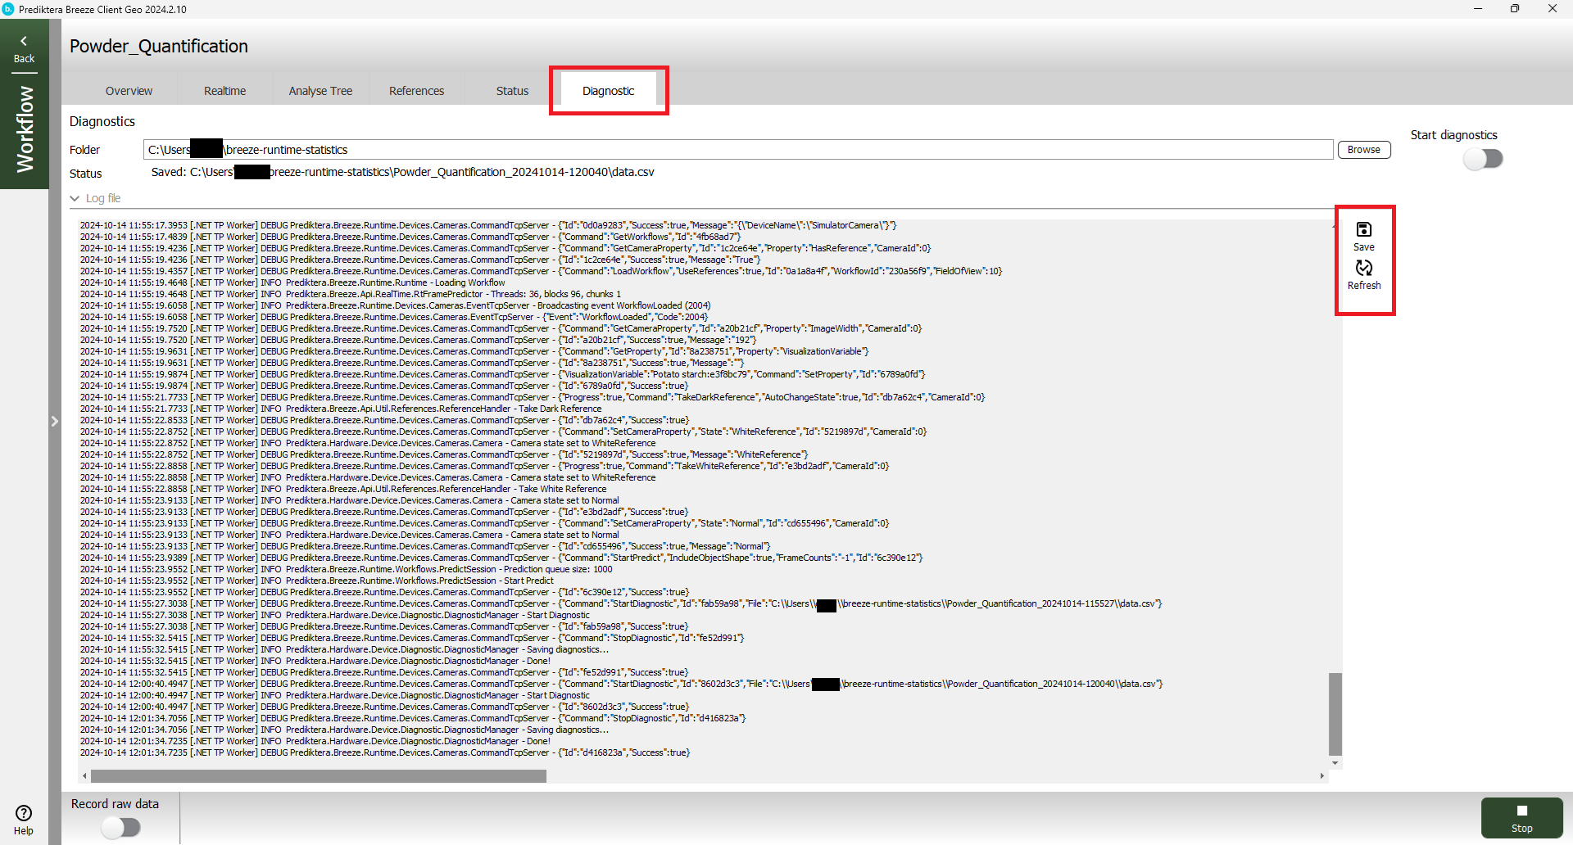Open the Realtime tab

coord(224,91)
